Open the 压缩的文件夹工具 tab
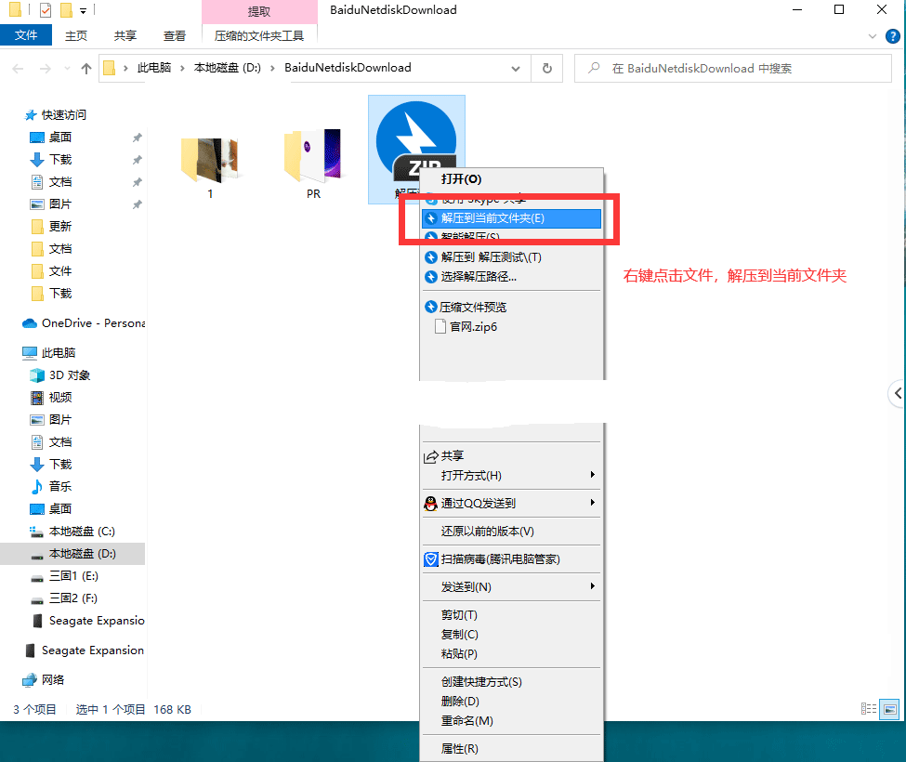The height and width of the screenshot is (762, 906). click(x=259, y=35)
